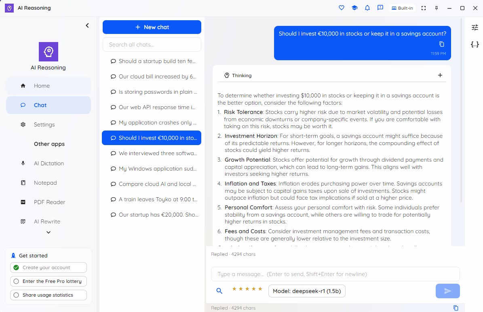Click the AI Reasoning title bar app icon
The width and height of the screenshot is (483, 312).
point(9,8)
